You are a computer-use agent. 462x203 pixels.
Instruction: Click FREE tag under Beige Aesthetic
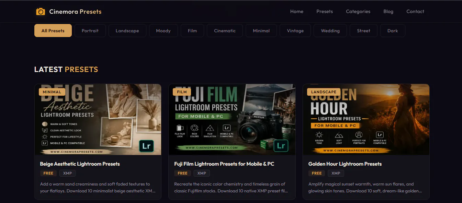click(x=48, y=173)
